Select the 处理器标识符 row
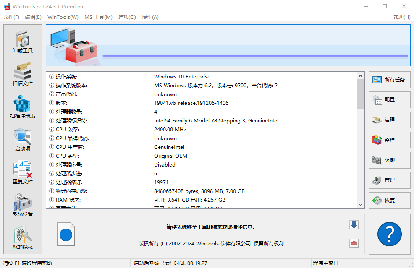 202,120
